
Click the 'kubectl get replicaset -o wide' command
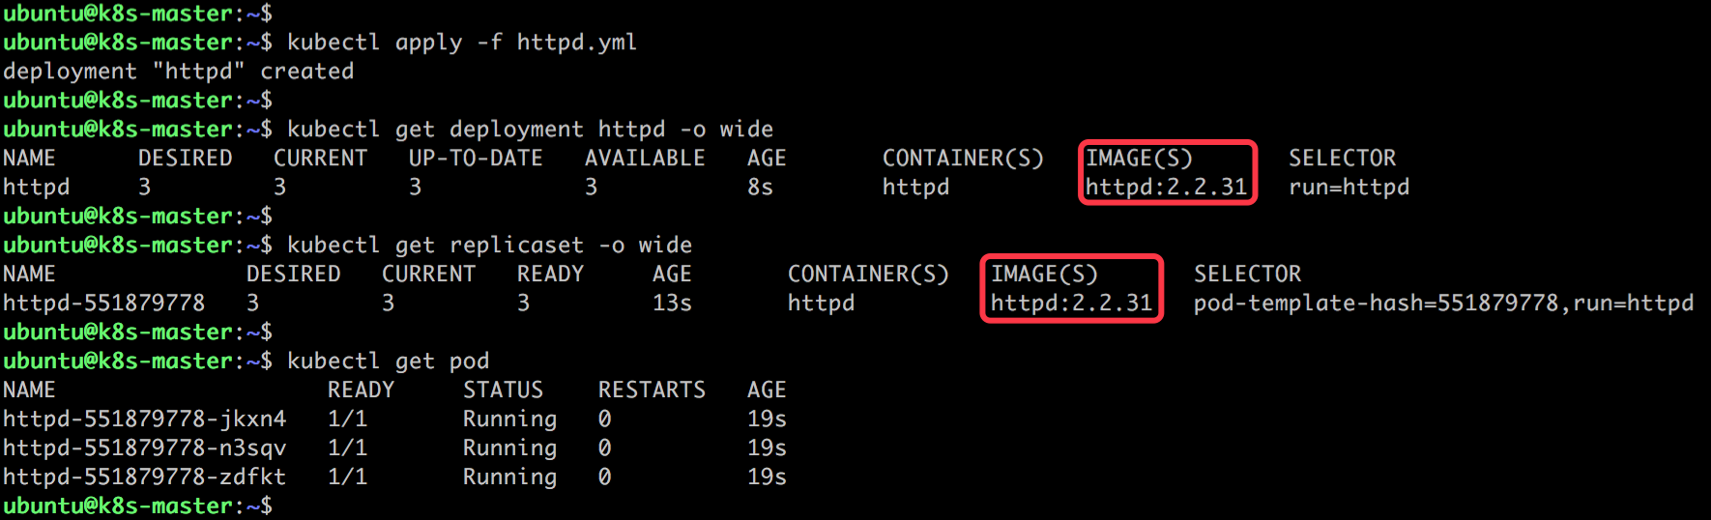click(x=489, y=246)
